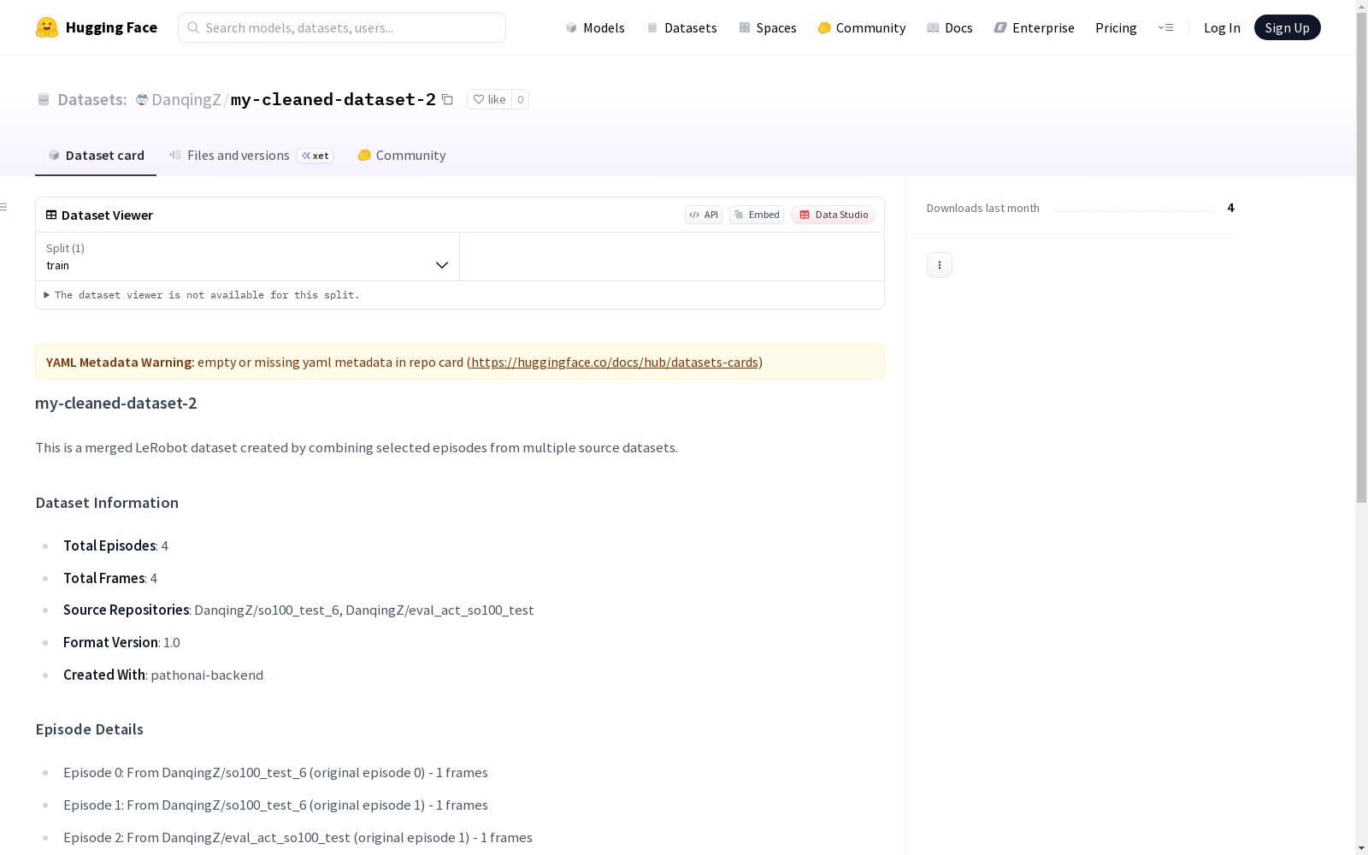Open the Split train dropdown
Viewport: 1368px width, 855px height.
(x=248, y=256)
